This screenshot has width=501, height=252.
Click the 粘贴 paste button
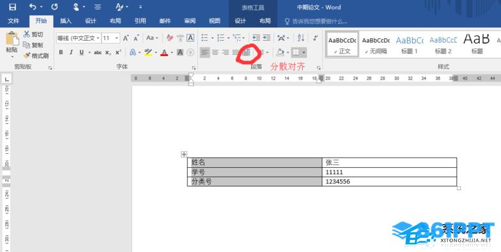(x=12, y=45)
